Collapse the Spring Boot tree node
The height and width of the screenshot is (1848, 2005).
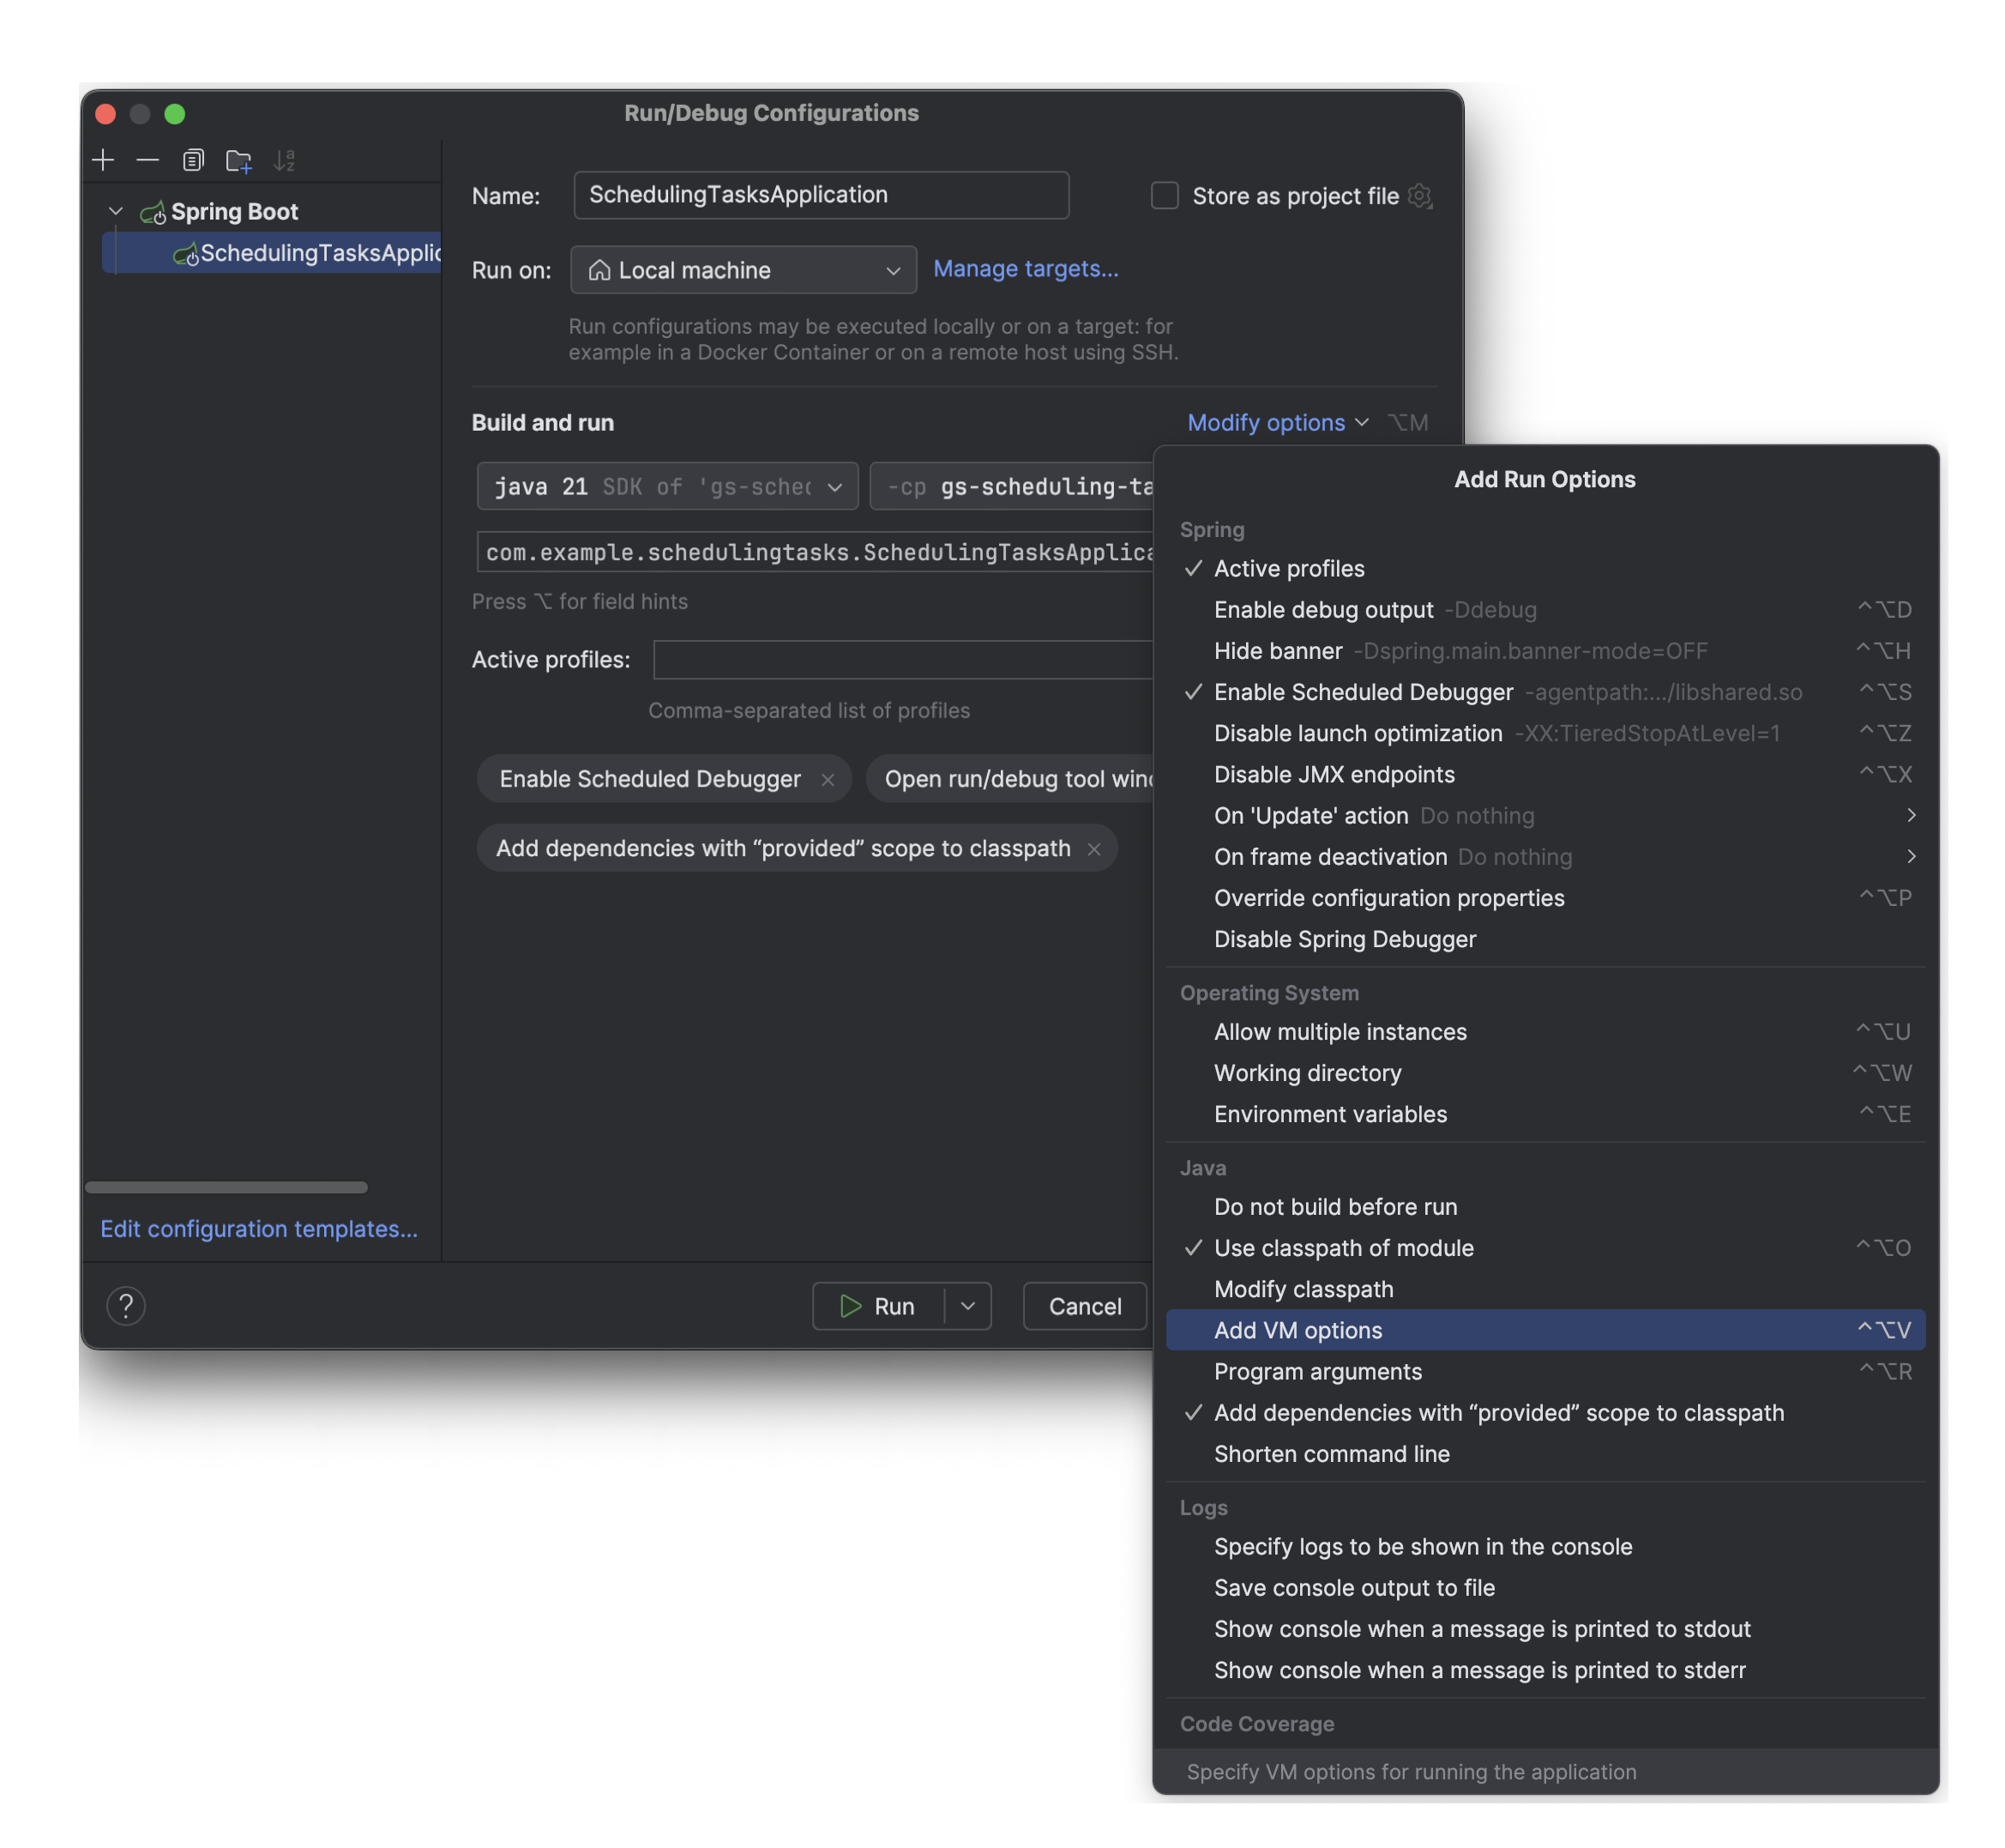click(x=115, y=211)
